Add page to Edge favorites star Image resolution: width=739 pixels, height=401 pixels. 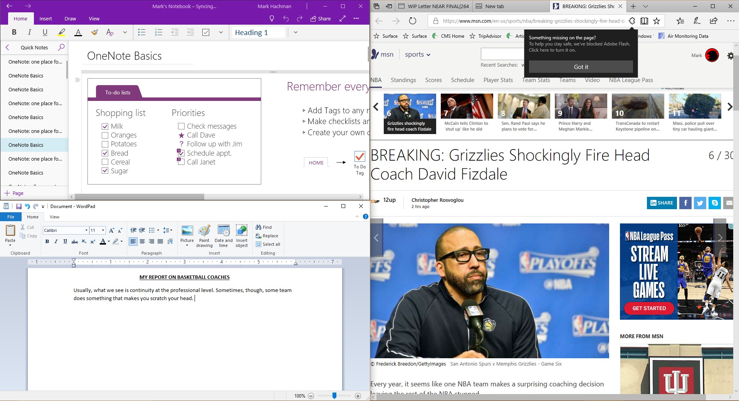point(657,21)
